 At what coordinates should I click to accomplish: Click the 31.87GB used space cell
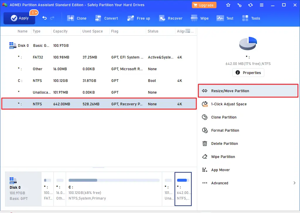coord(89,81)
